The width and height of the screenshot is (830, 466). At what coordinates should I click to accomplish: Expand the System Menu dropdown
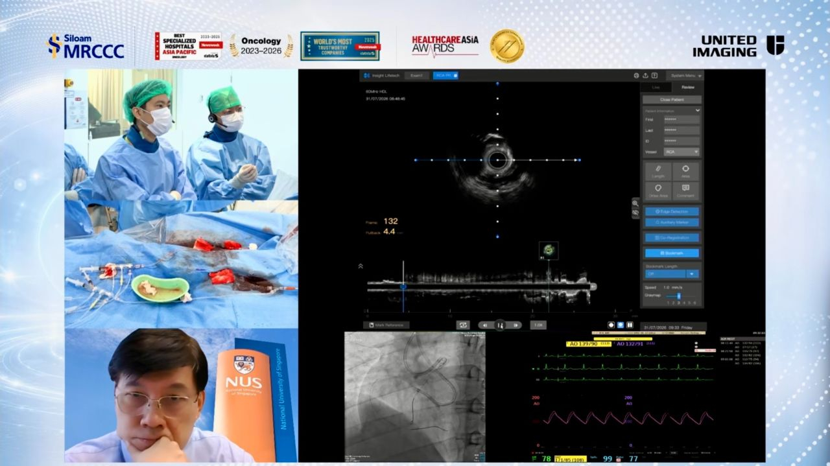point(685,76)
